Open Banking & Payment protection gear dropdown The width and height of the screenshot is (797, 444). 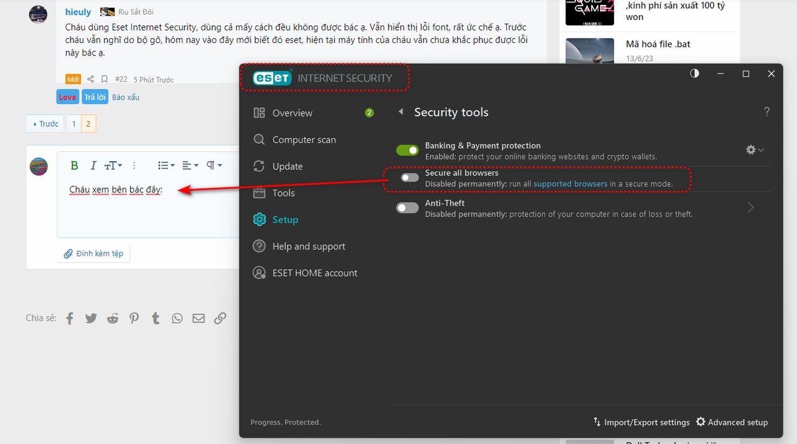coord(755,149)
